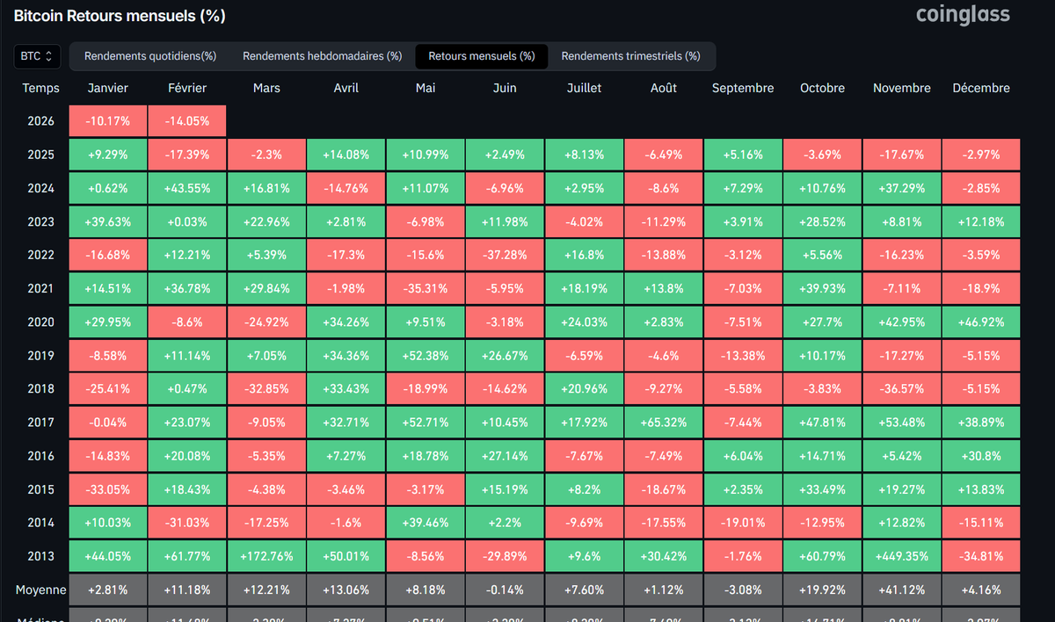The width and height of the screenshot is (1055, 622).
Task: Click the +16.8% July 2022 cell
Action: click(584, 255)
